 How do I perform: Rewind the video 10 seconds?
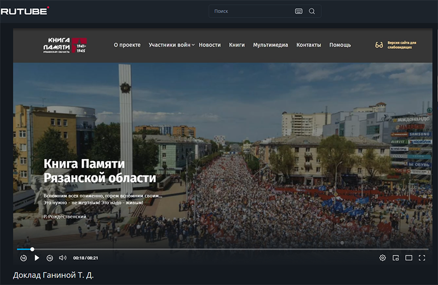coord(24,258)
